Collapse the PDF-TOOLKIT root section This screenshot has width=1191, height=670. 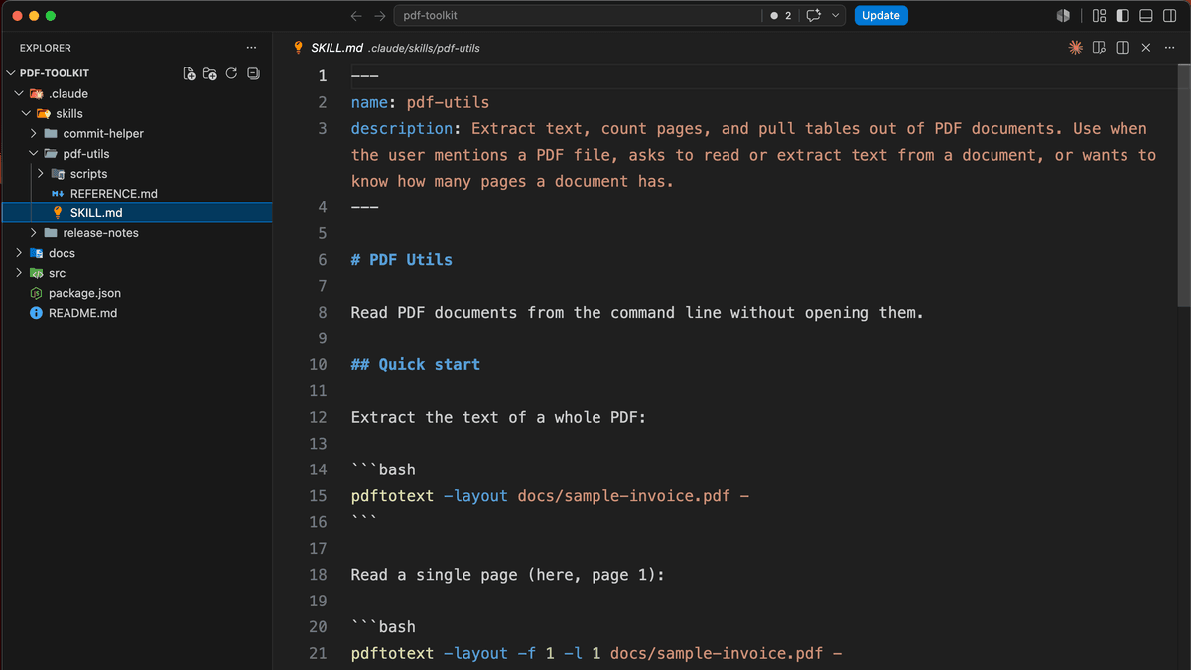(x=11, y=73)
